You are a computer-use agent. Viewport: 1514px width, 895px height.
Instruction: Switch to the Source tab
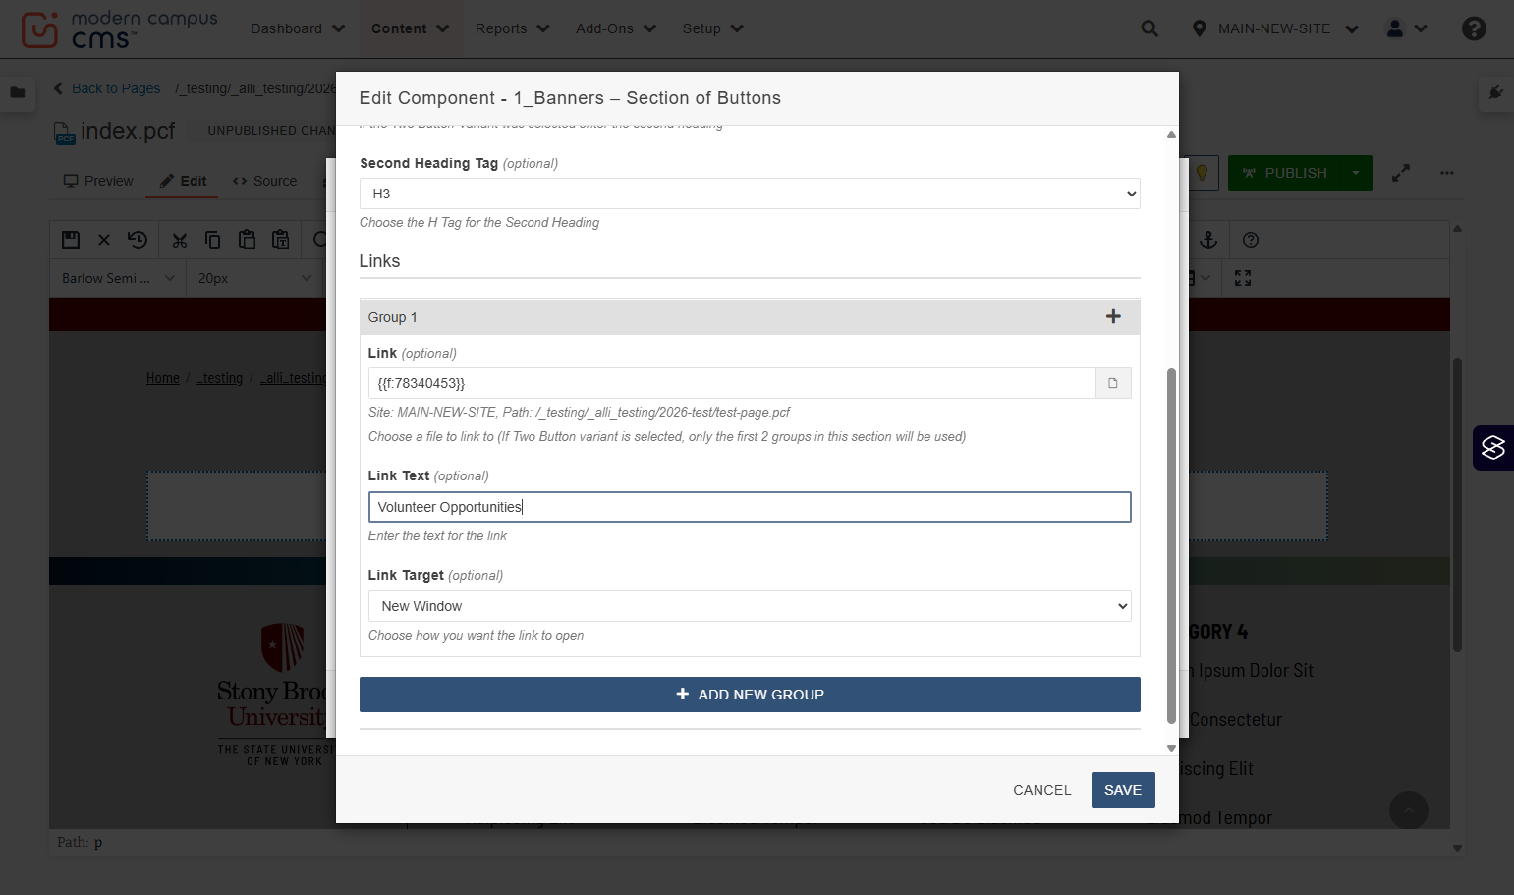264,181
